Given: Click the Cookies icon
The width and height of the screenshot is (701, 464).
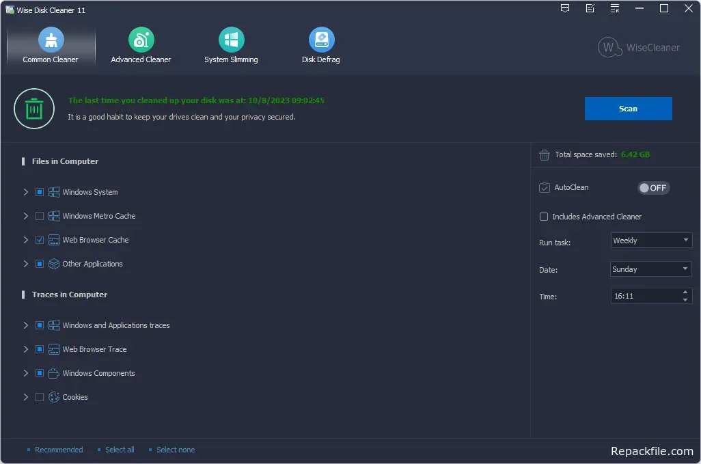Looking at the screenshot, I should click(54, 397).
